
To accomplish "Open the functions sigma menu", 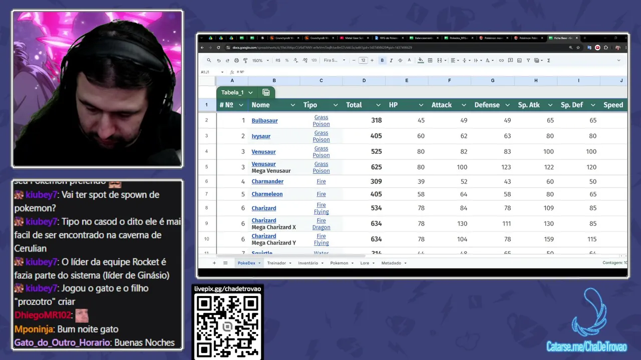I will click(549, 60).
